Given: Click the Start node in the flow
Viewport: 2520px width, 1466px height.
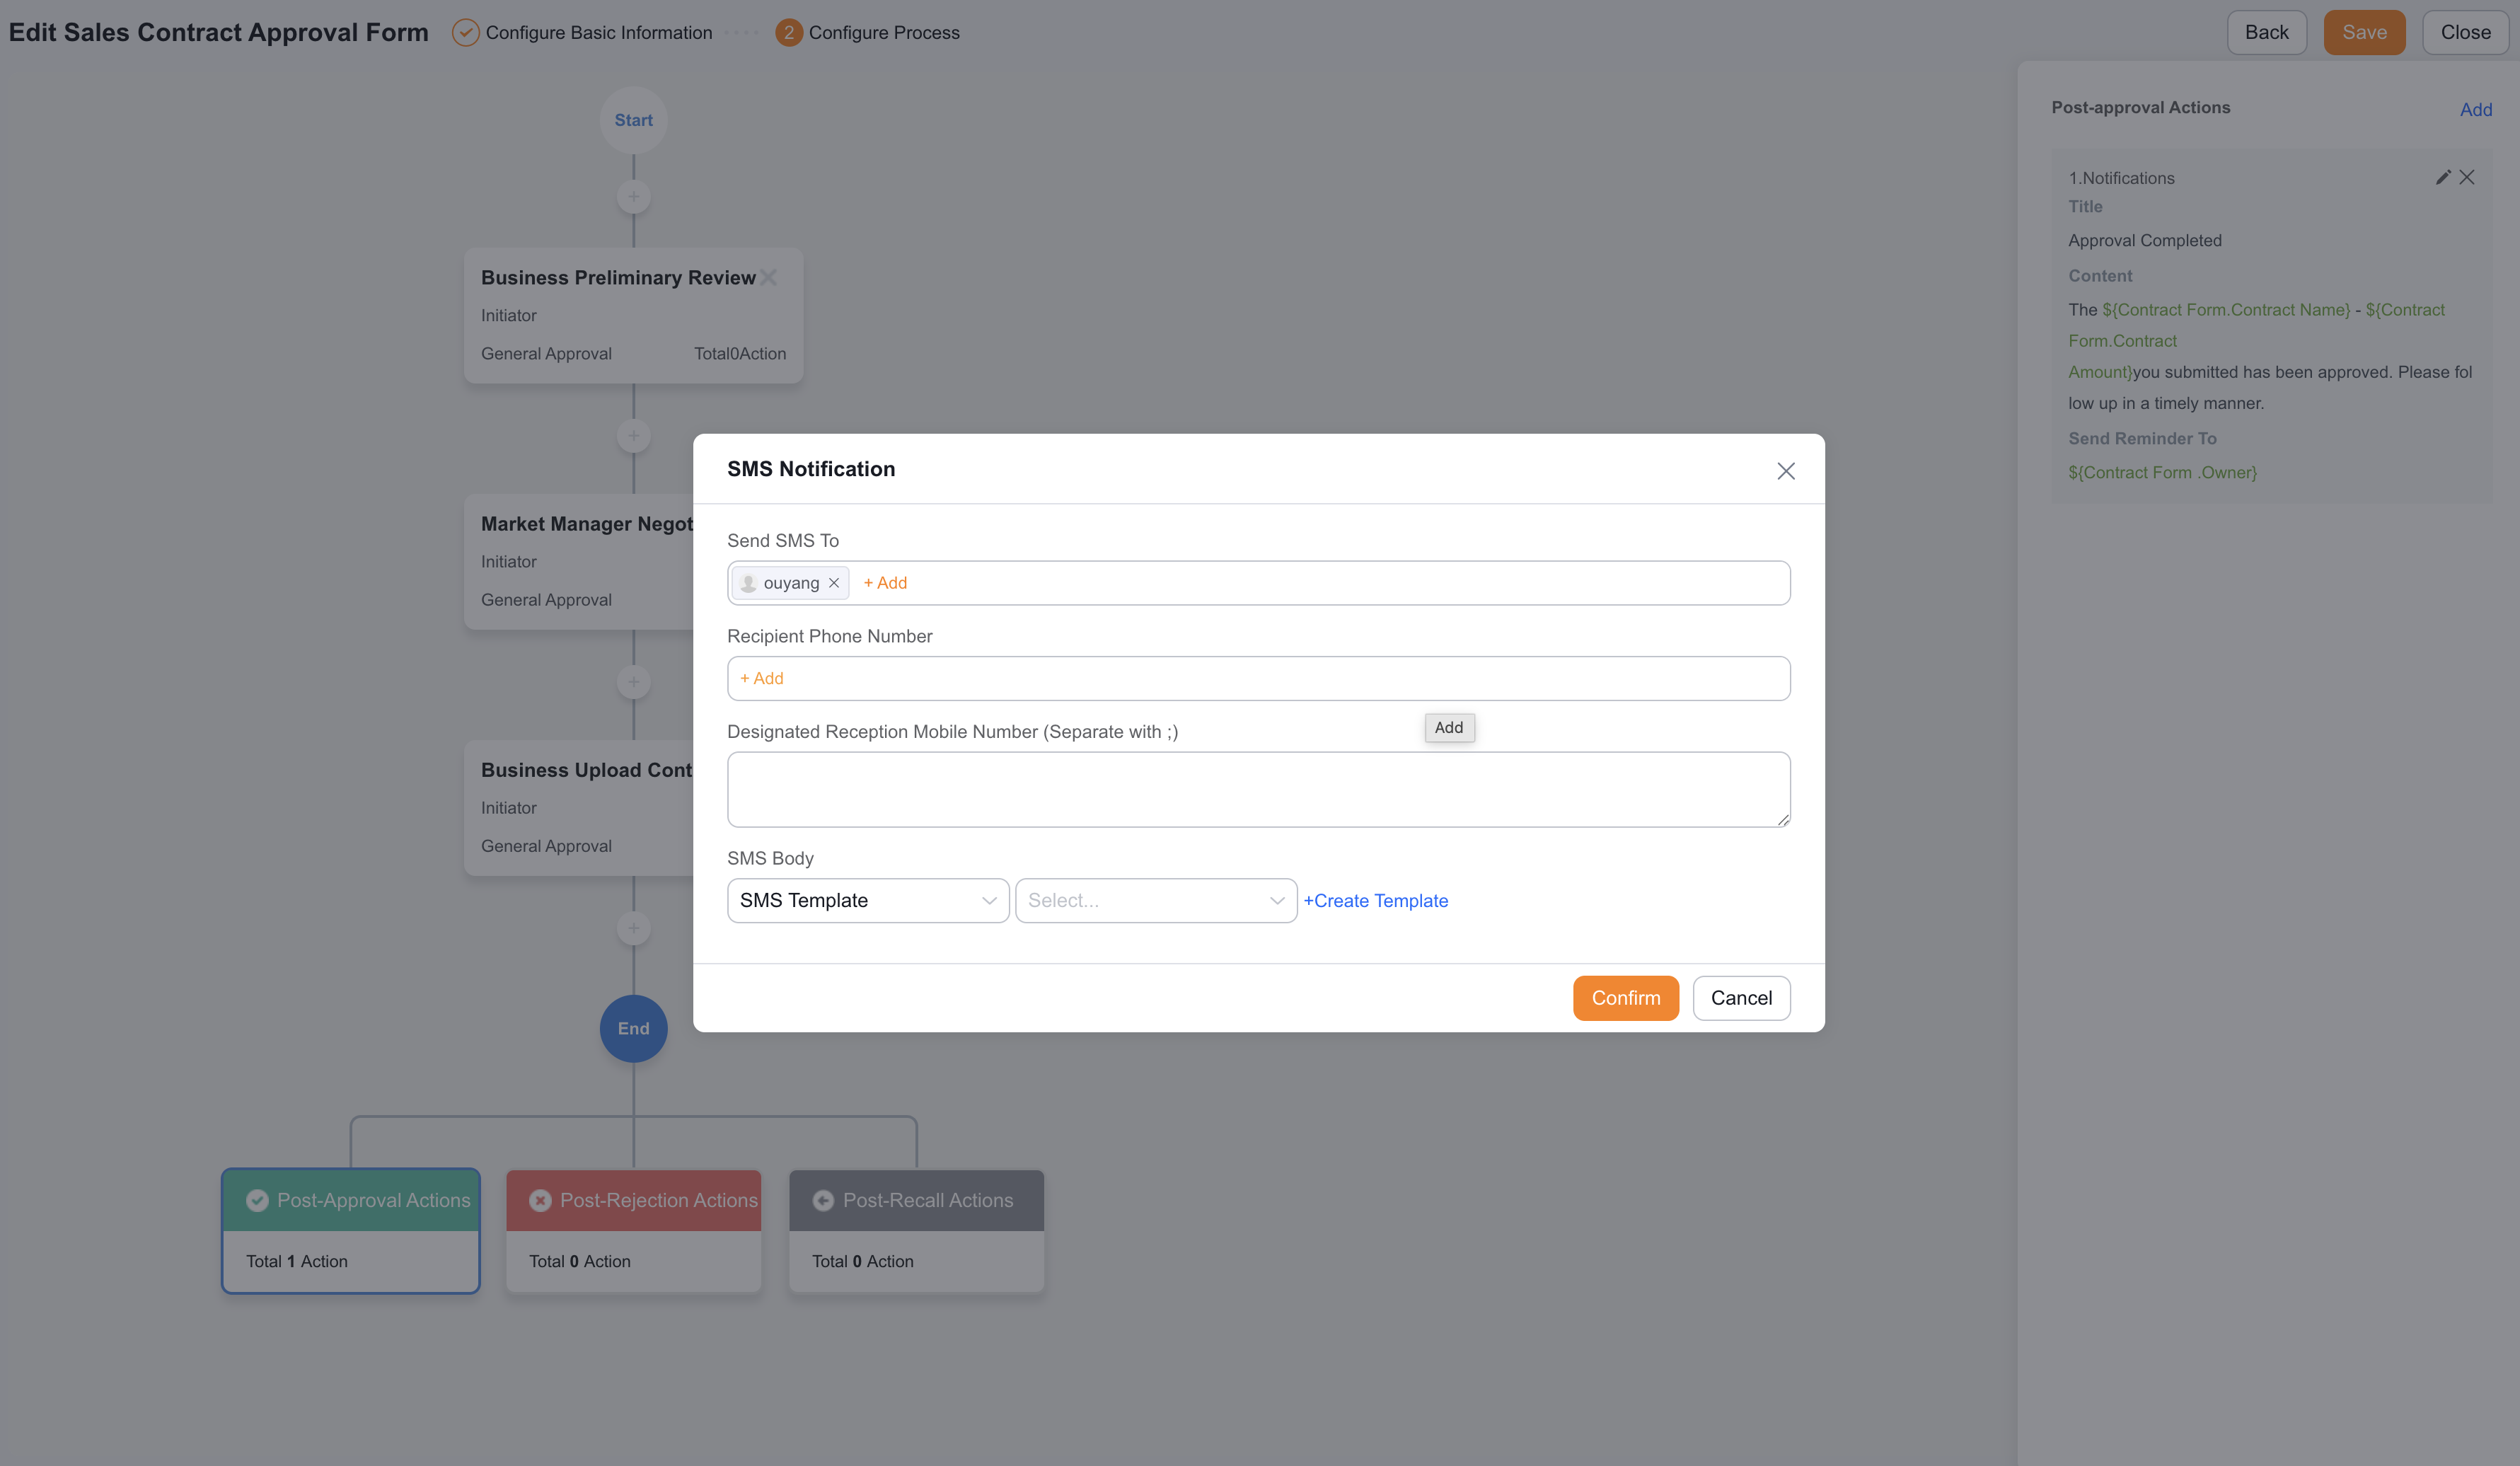Looking at the screenshot, I should click(x=633, y=120).
